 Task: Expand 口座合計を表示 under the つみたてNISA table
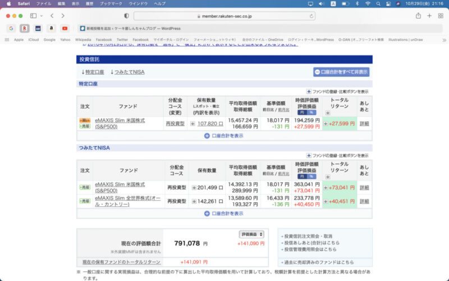tap(223, 214)
